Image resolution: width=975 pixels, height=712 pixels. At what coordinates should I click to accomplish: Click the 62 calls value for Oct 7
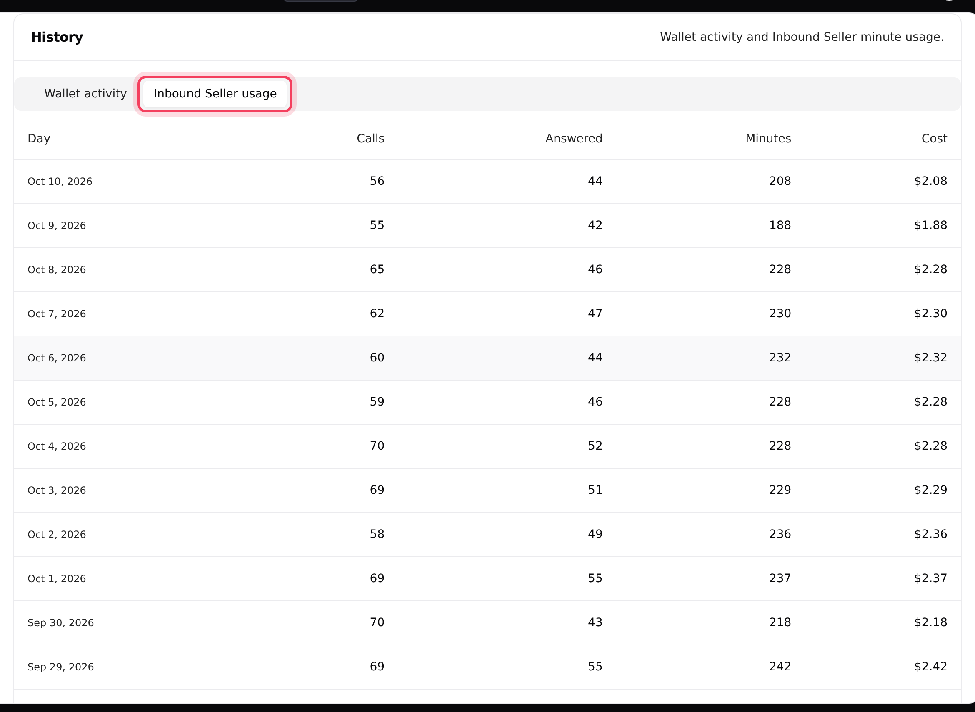point(377,314)
